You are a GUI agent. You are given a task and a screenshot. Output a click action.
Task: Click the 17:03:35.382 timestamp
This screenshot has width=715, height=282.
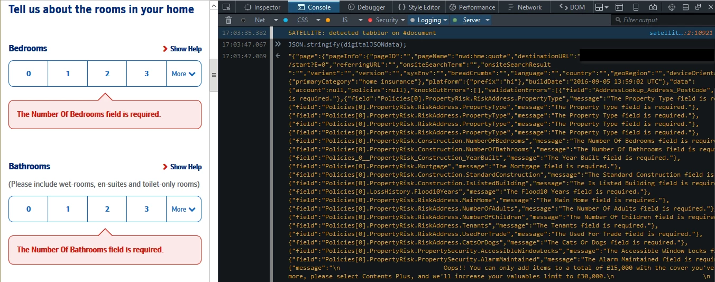coord(245,33)
